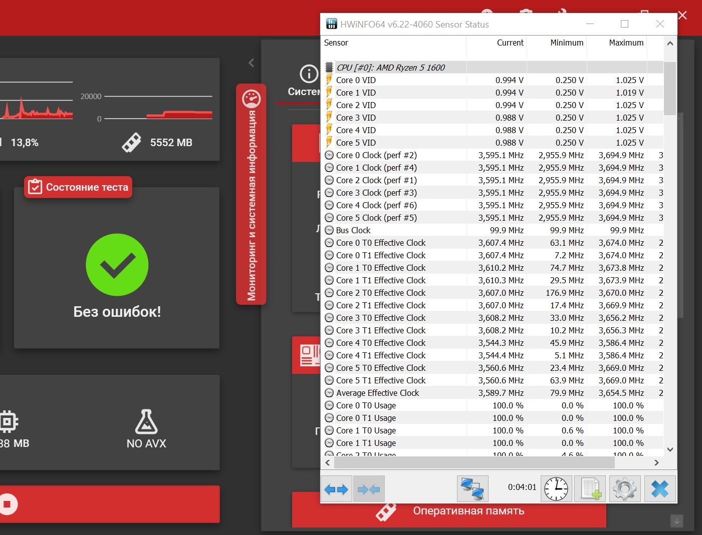Click the memory icon beside 5552 MB
Image resolution: width=702 pixels, height=535 pixels.
click(x=132, y=143)
